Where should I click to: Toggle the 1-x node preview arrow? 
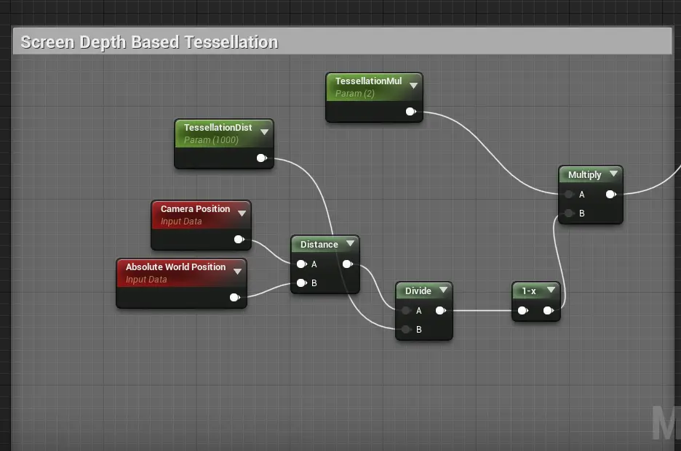tap(551, 290)
